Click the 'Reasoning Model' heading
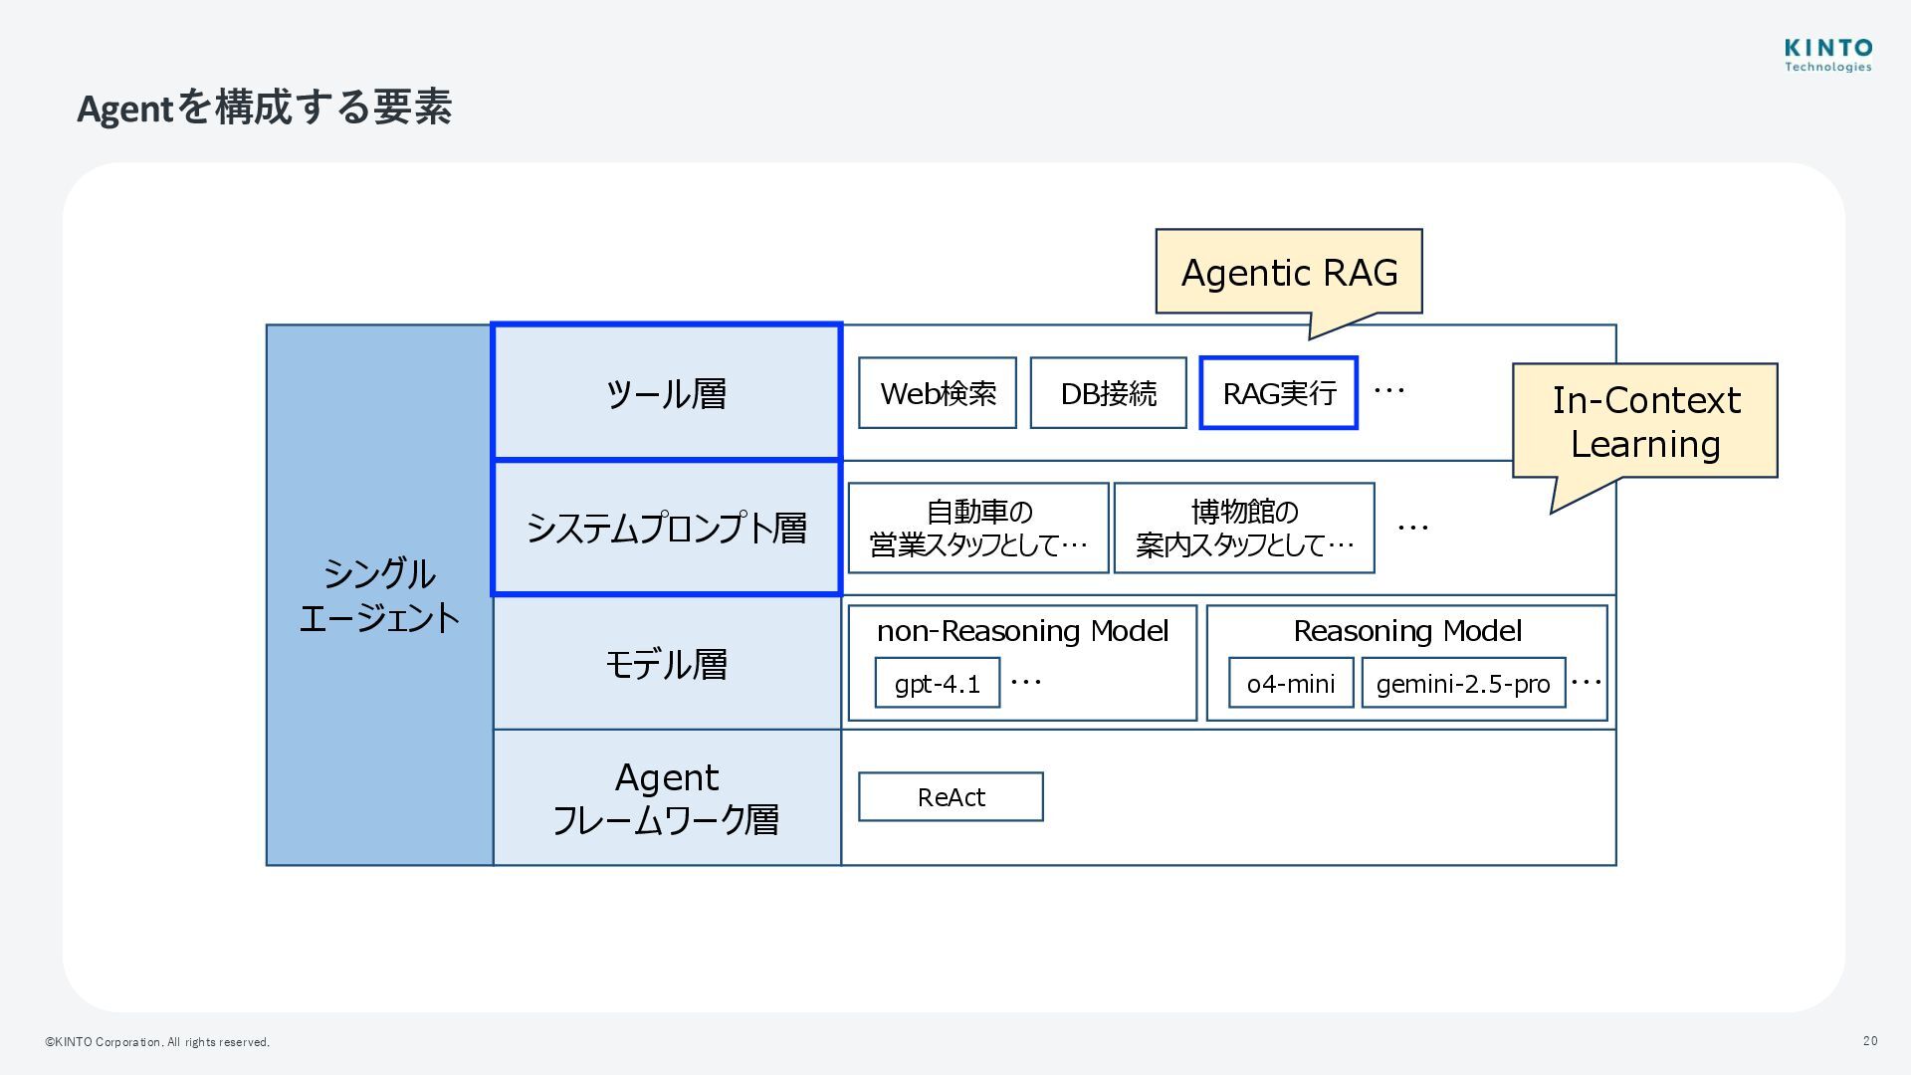The height and width of the screenshot is (1075, 1911). [x=1407, y=631]
